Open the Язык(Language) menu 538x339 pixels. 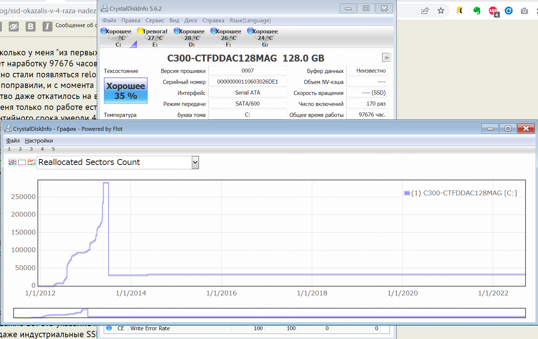coord(250,21)
